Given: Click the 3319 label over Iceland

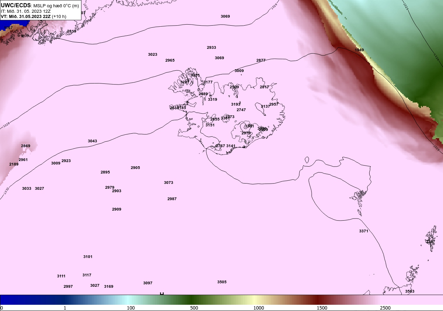Looking at the screenshot, I should tap(213, 99).
